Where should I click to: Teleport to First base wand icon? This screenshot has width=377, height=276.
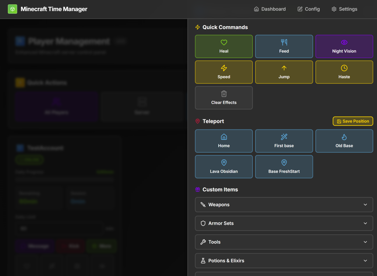284,137
